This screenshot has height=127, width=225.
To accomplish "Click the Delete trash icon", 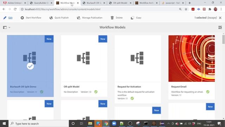I will pos(112,18).
